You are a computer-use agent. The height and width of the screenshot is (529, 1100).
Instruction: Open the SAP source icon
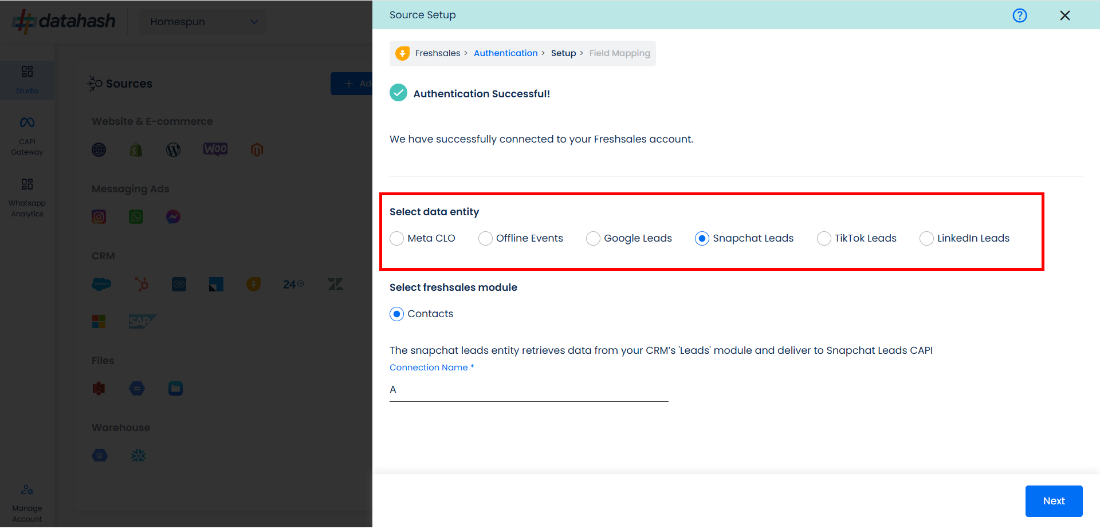tap(142, 322)
